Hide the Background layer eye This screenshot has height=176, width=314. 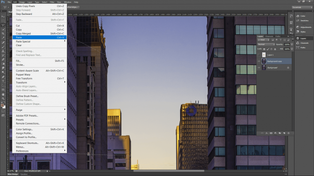coord(259,68)
